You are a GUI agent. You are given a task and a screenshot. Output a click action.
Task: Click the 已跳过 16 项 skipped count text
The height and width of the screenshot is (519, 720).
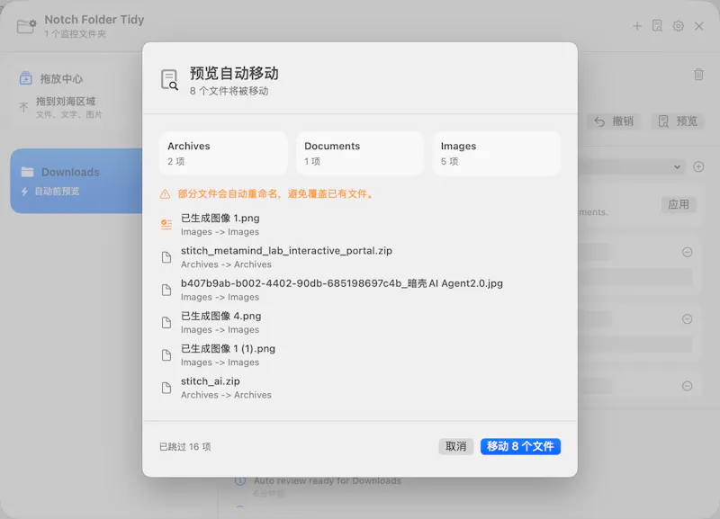point(185,446)
